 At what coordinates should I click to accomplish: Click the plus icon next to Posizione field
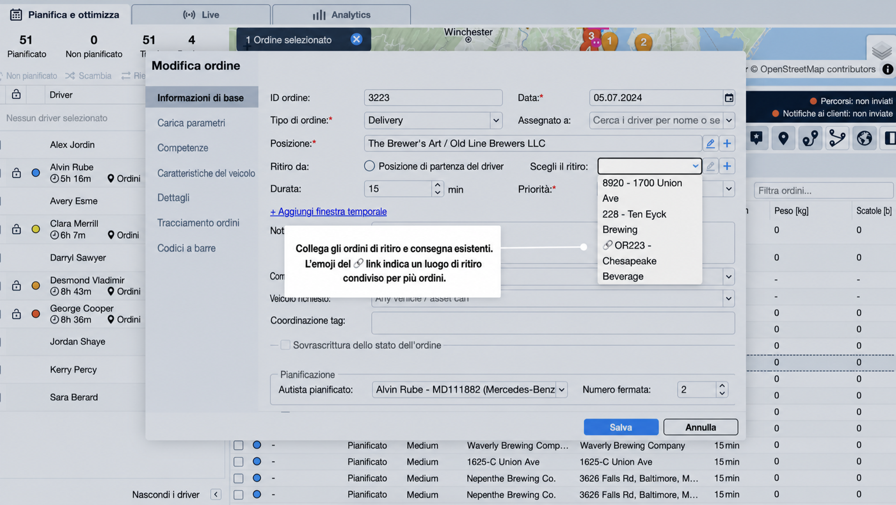coord(727,143)
